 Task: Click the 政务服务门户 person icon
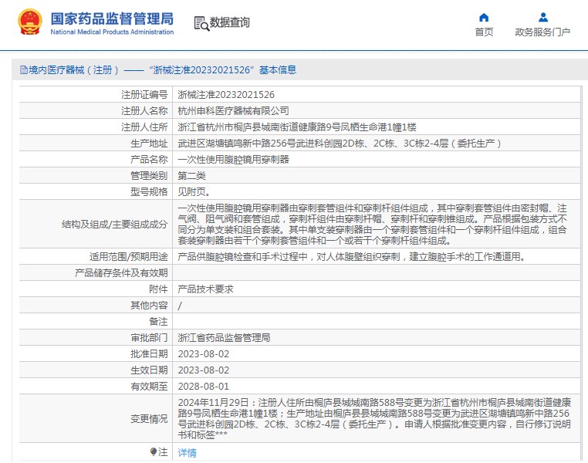point(542,17)
